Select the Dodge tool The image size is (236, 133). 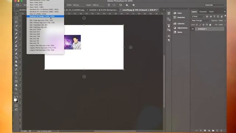[x=16, y=65]
